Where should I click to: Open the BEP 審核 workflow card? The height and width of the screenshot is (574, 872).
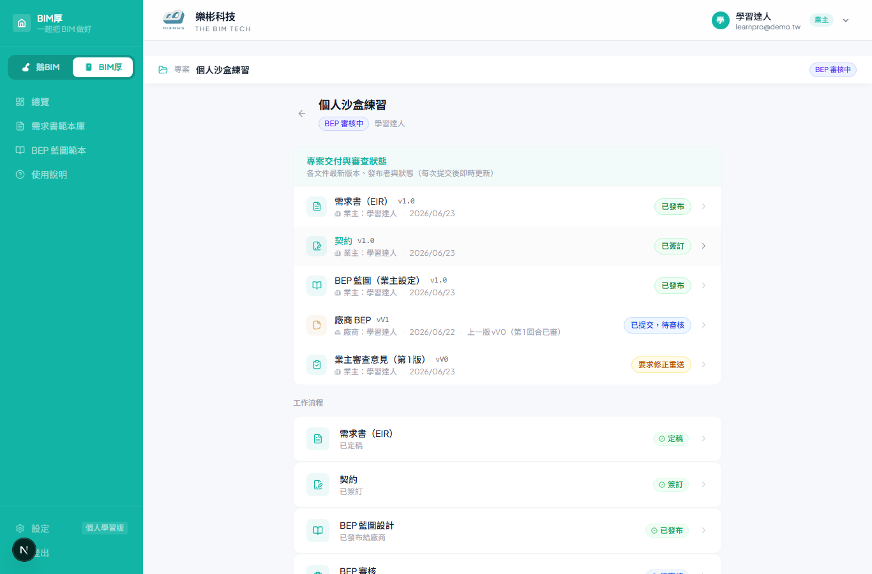507,565
